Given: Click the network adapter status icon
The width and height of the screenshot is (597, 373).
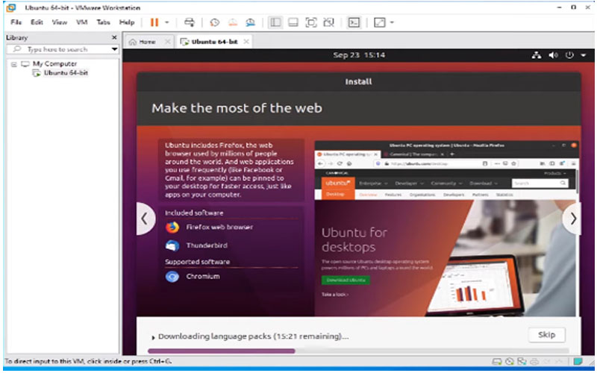Looking at the screenshot, I should coord(522,362).
